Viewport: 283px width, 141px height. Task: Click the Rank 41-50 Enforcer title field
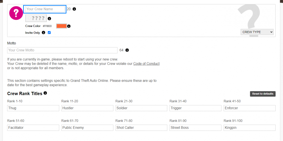(x=249, y=108)
